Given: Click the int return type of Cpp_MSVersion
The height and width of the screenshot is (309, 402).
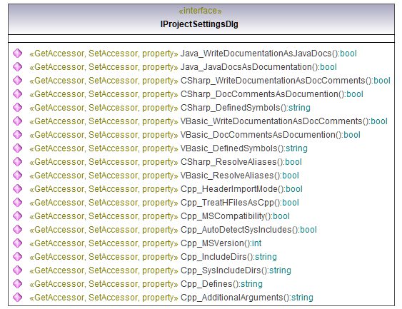Looking at the screenshot, I should click(256, 243).
